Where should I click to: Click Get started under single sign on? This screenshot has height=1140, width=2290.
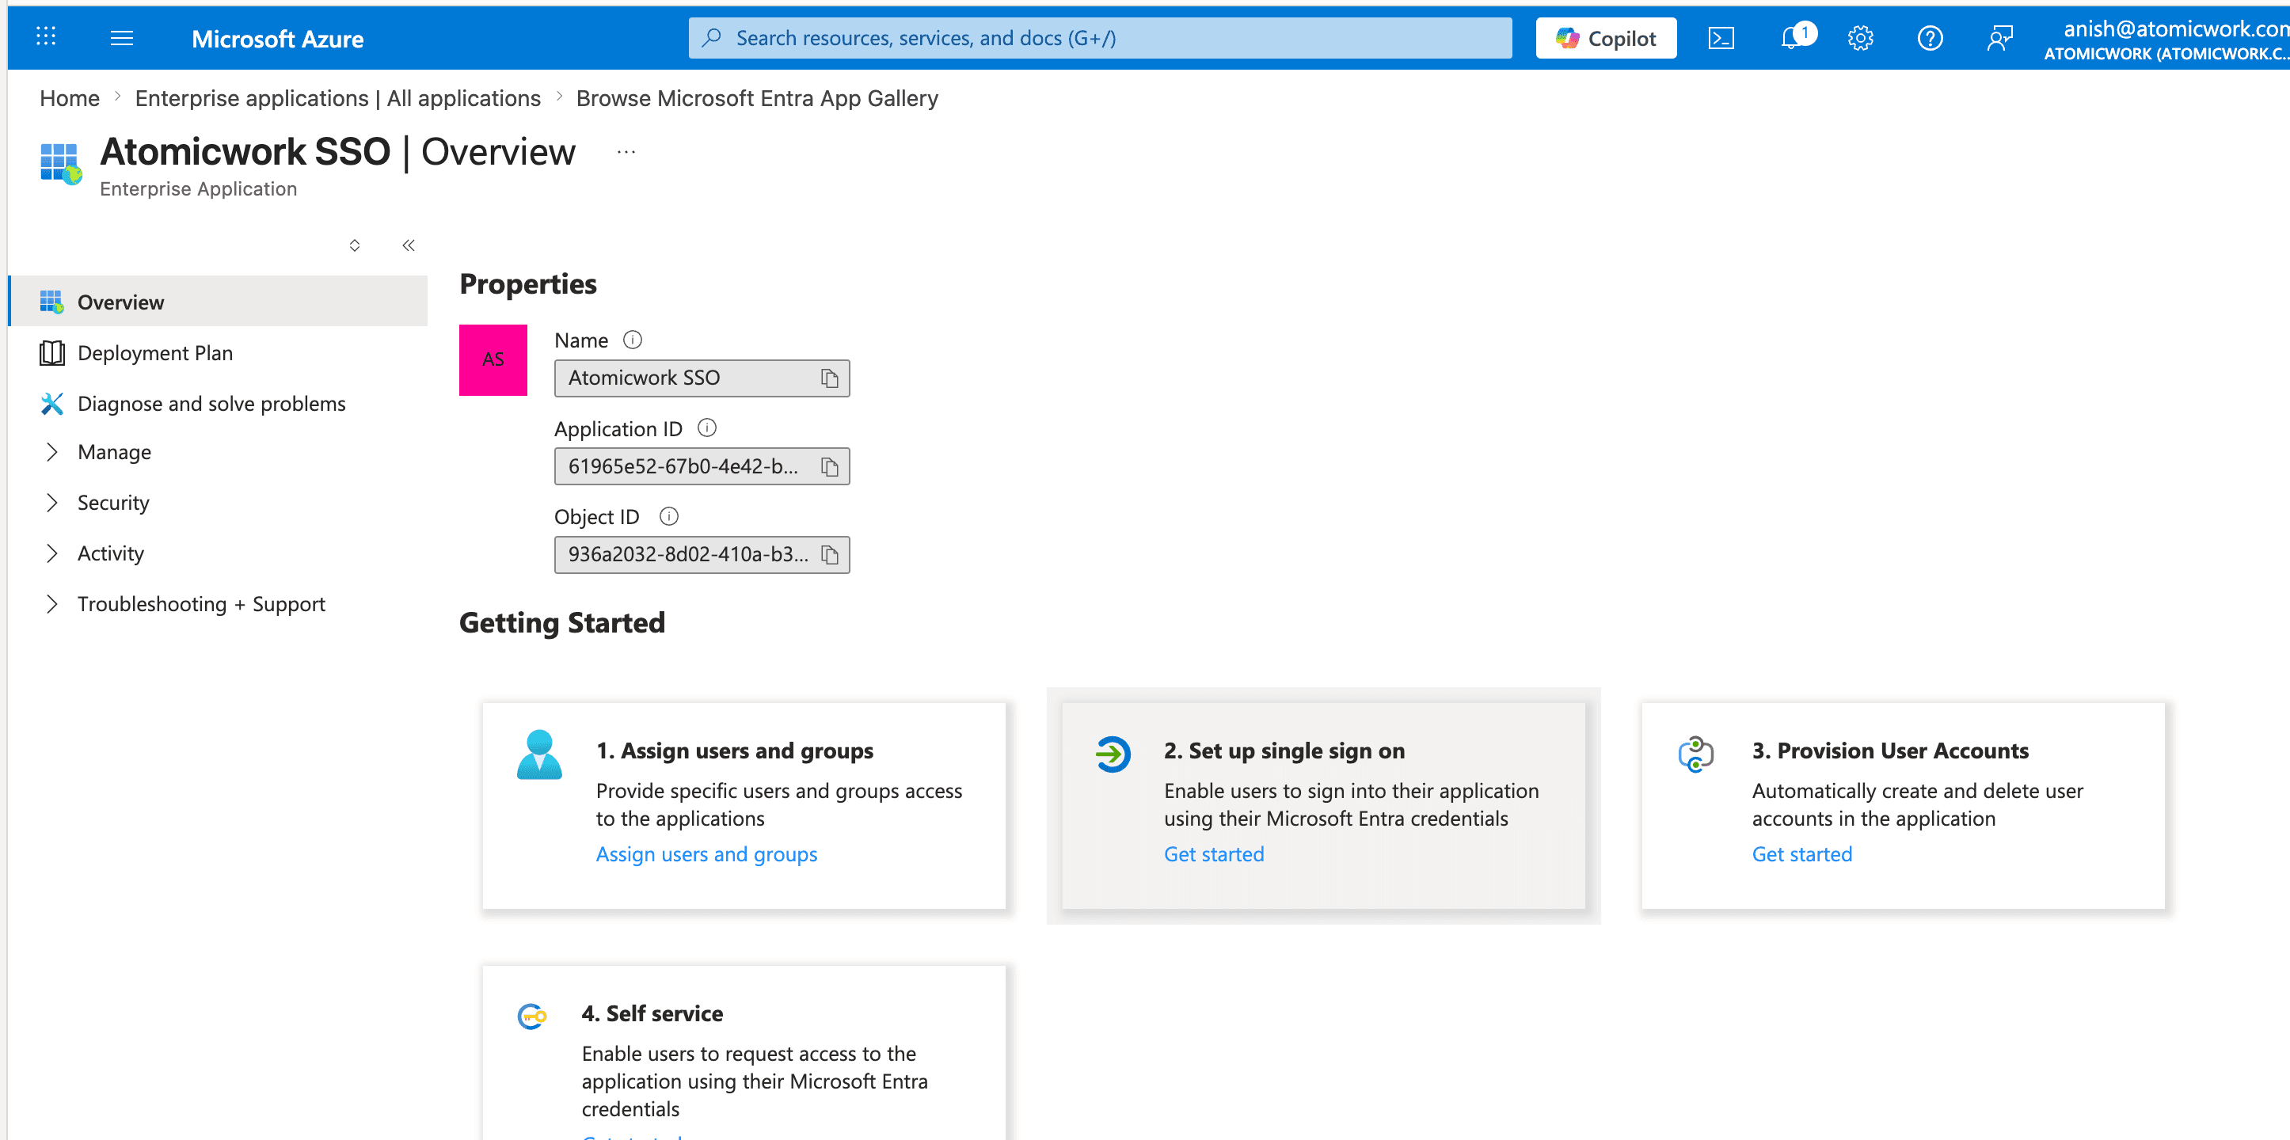click(x=1215, y=854)
